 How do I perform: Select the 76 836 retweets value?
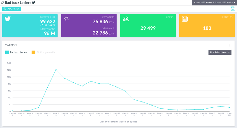(100, 22)
